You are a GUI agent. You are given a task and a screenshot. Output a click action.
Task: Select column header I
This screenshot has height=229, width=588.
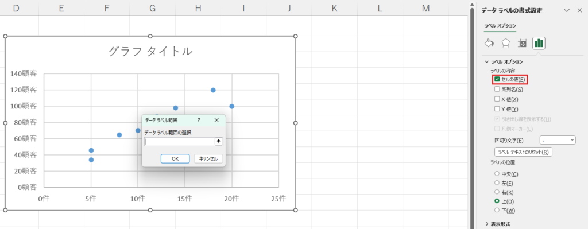click(243, 8)
